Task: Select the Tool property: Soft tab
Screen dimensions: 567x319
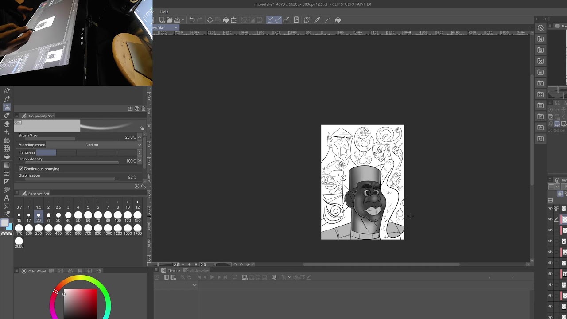Action: pyautogui.click(x=38, y=116)
